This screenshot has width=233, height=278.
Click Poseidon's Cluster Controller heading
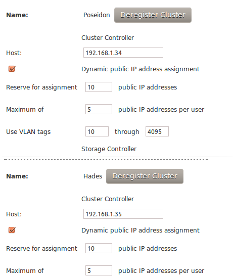coord(108,38)
